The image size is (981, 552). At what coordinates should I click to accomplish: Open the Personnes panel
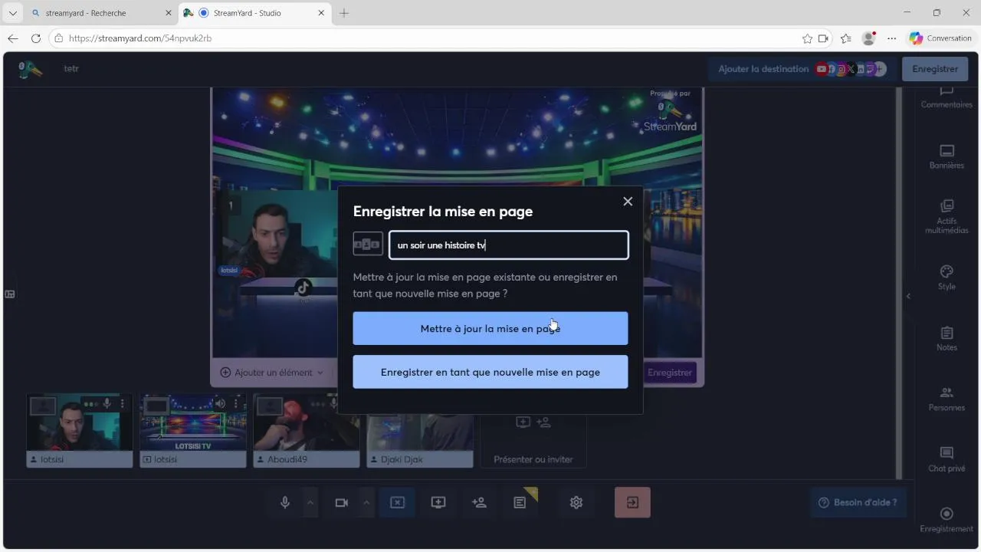coord(947,399)
